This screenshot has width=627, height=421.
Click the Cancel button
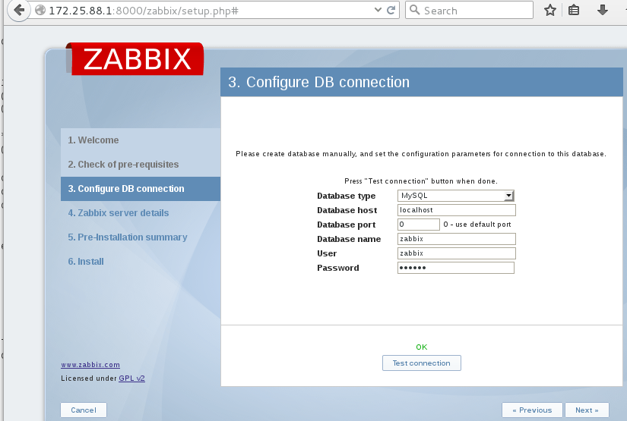click(84, 410)
